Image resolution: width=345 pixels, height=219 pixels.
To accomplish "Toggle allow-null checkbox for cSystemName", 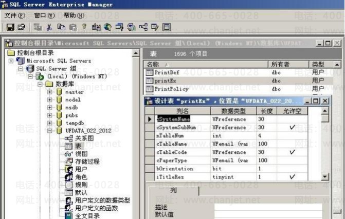I will 292,119.
